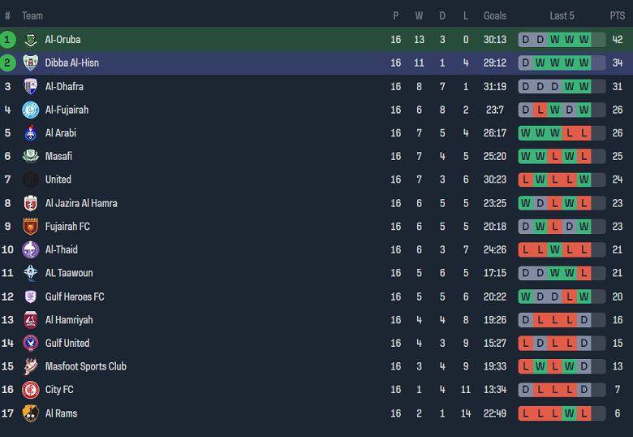Sort standings by Goals column header
633x437 pixels.
(494, 15)
